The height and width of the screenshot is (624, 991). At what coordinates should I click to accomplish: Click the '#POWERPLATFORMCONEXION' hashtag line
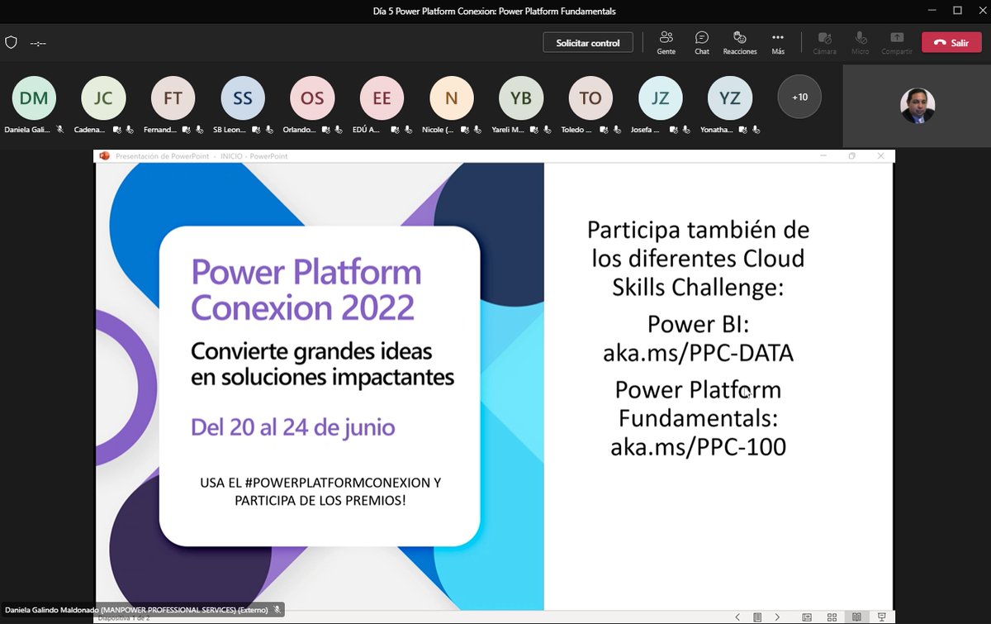coord(320,482)
